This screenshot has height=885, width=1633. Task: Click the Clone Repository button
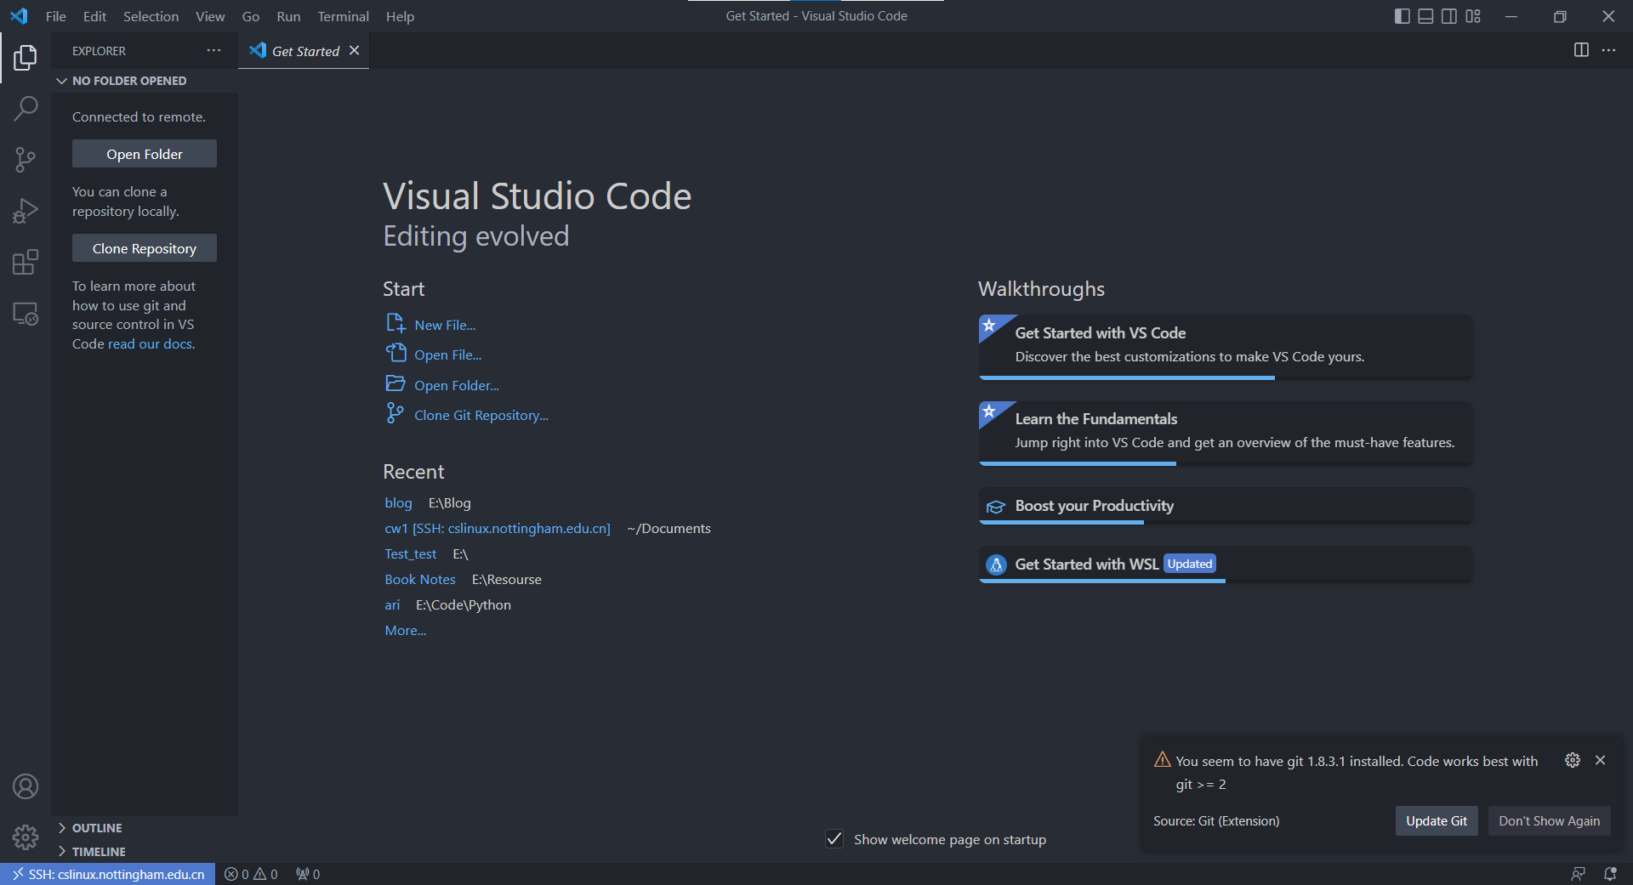[145, 248]
